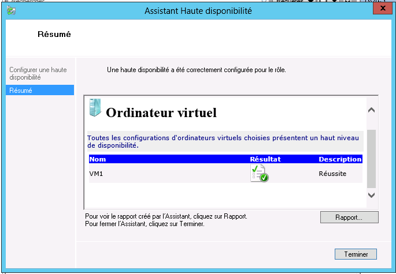Screen dimensions: 396x274
Task: Click the Ordinateur virtuel server icon
Action: coord(95,108)
